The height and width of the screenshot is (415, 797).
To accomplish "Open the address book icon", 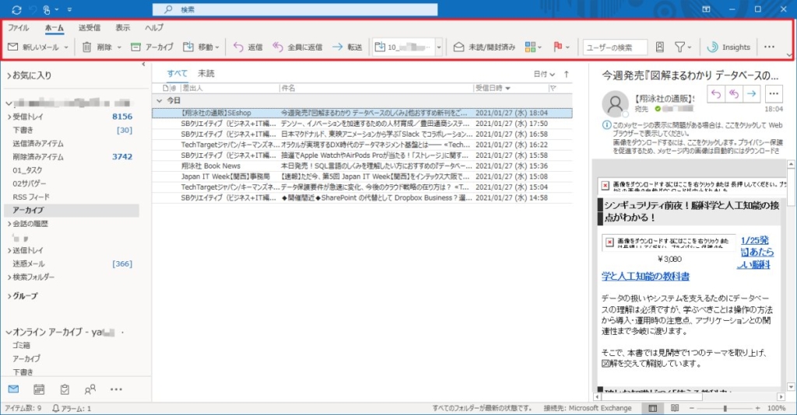I will click(660, 47).
